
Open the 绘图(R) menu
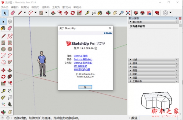46,7
